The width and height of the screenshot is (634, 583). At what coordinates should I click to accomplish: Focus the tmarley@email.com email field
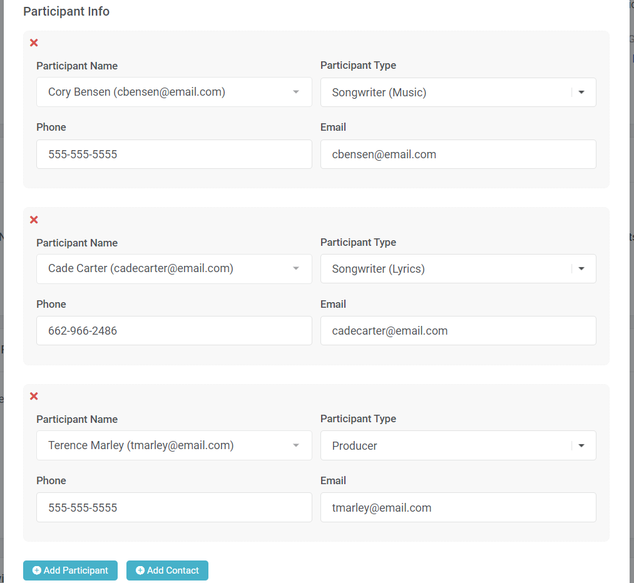pos(458,508)
